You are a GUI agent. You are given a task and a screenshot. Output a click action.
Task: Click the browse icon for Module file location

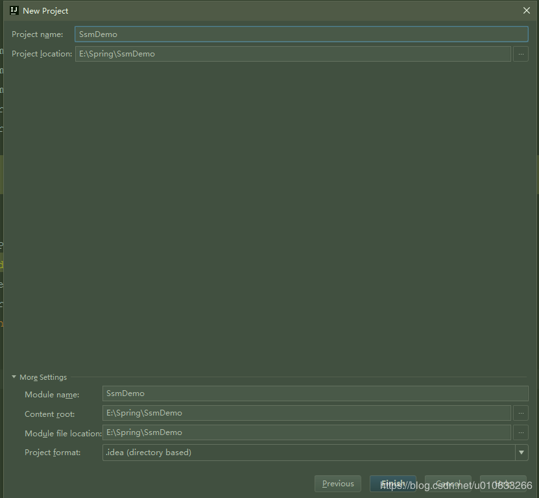coord(521,432)
